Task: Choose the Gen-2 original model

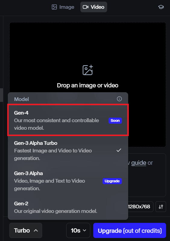Action: click(x=68, y=207)
